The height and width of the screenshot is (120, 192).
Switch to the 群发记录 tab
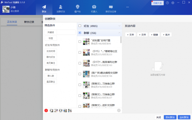coord(29,22)
